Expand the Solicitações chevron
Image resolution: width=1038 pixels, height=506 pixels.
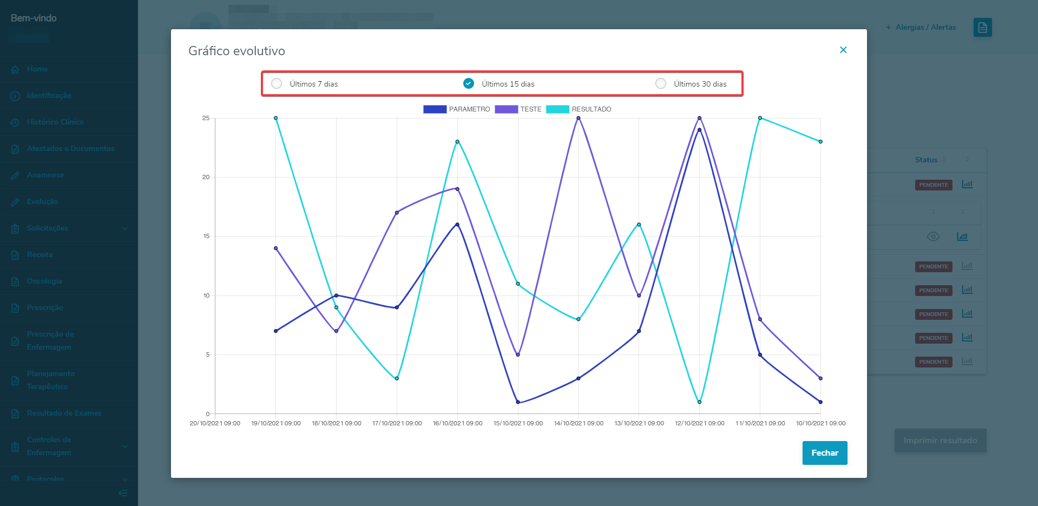tap(125, 228)
